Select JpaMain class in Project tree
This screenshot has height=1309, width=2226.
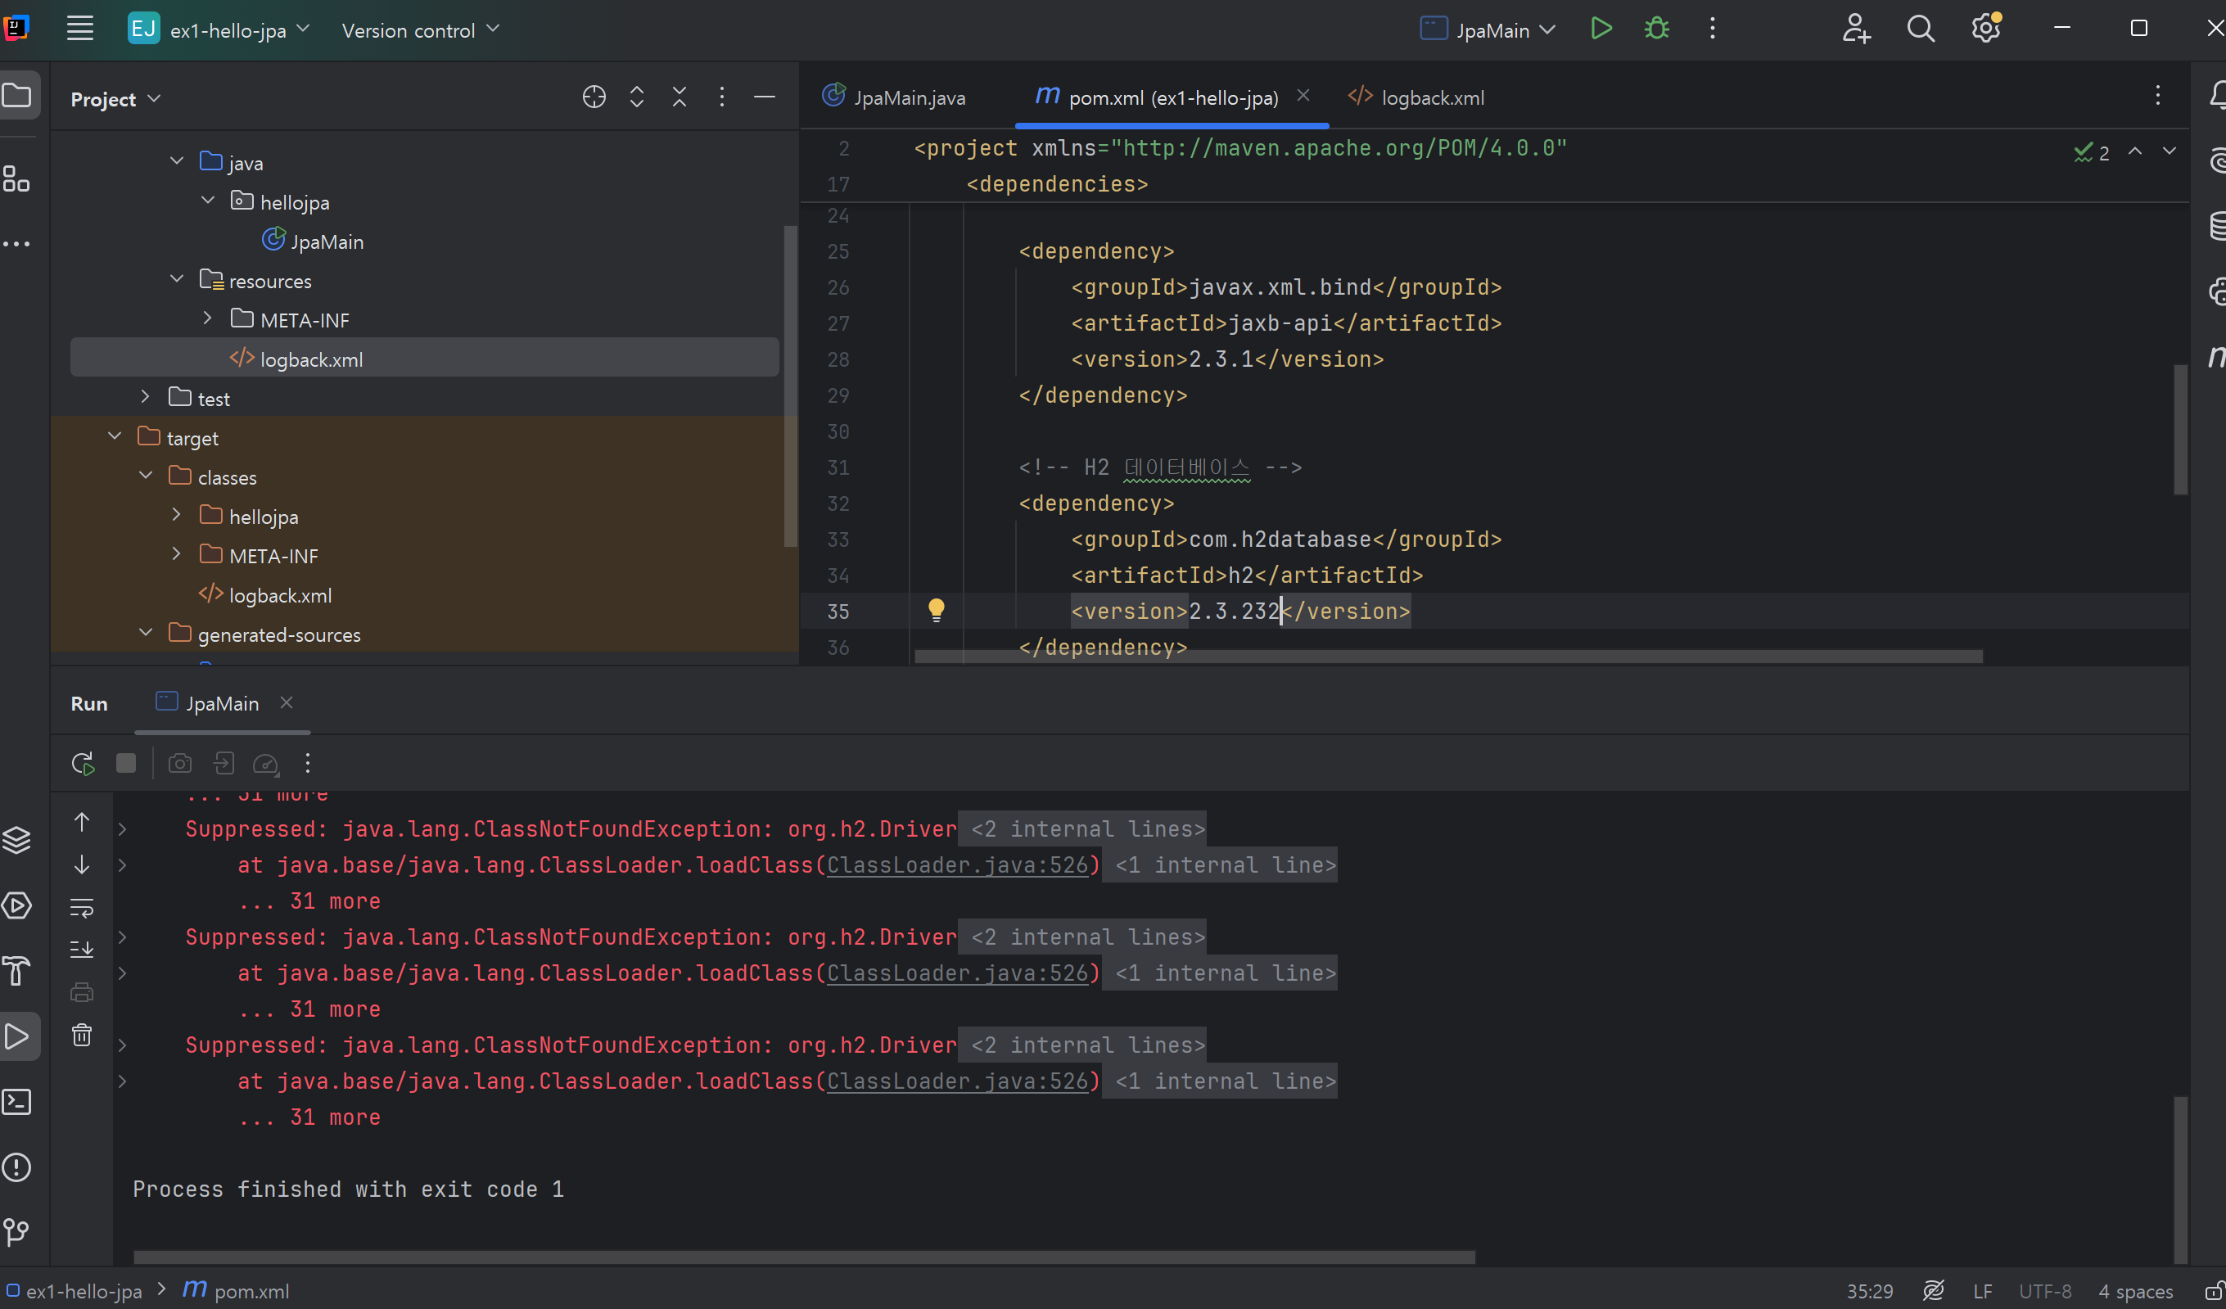tap(313, 241)
